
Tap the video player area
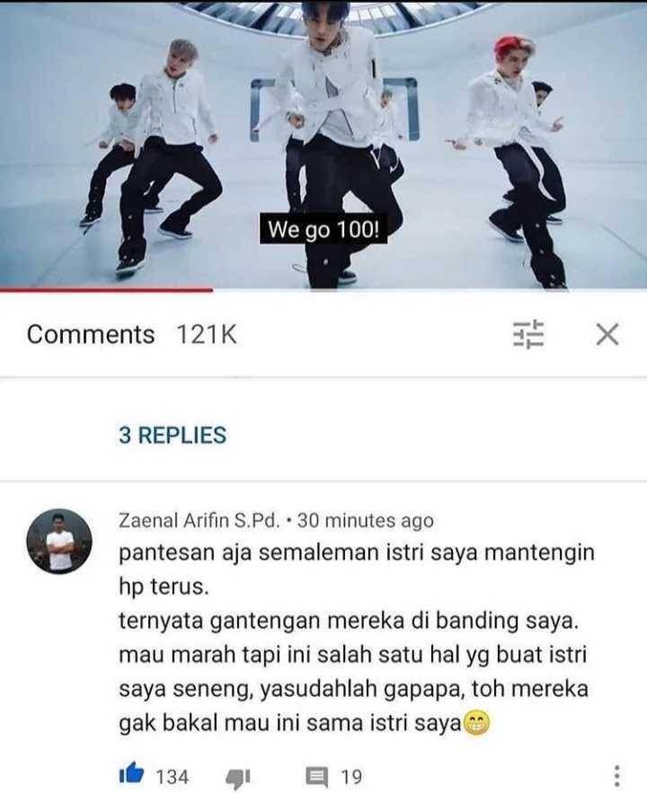323,144
